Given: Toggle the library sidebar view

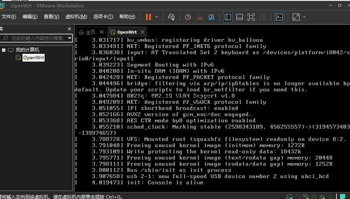Looking at the screenshot, I should 227,17.
